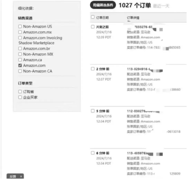
Task: Check the 企业买家 business buyer box
Action: pos(20,97)
